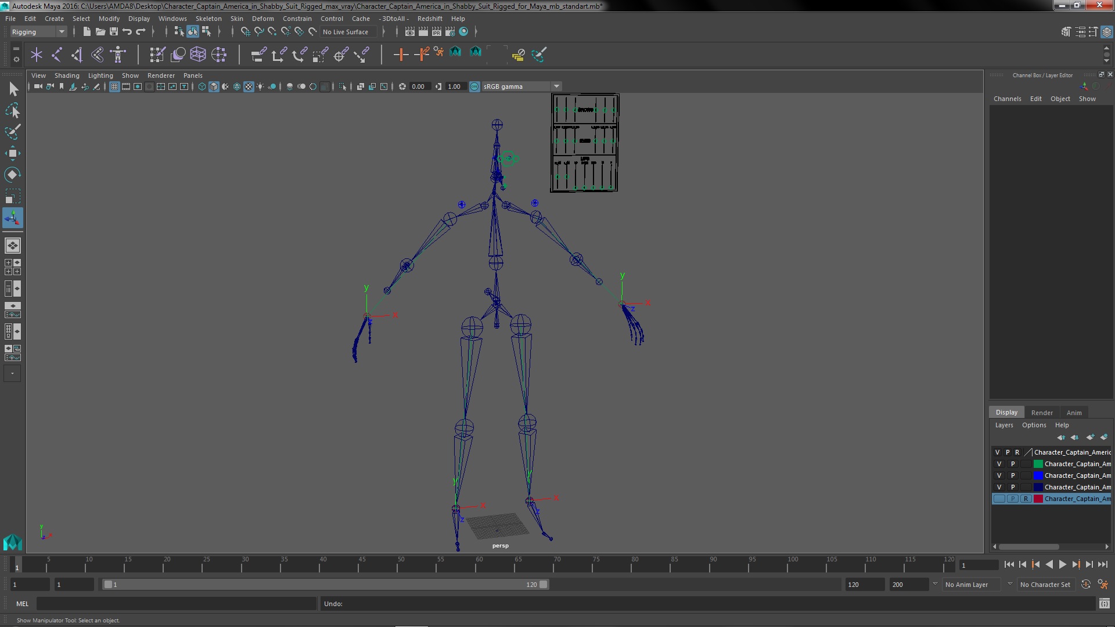Enable visibility box of the selected red layer
The width and height of the screenshot is (1115, 627).
999,499
